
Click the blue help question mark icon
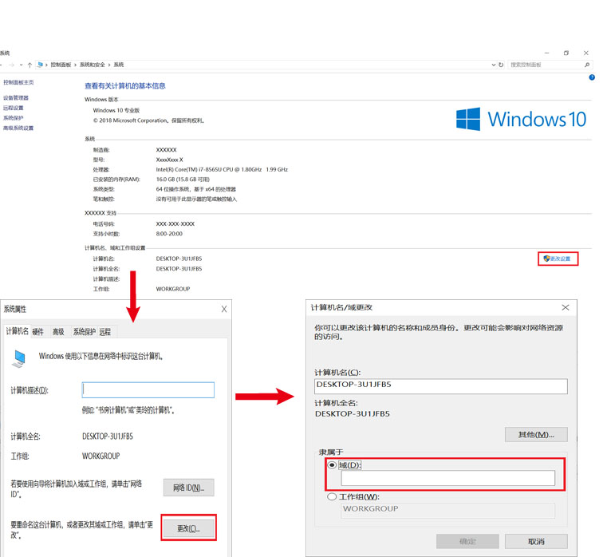592,77
